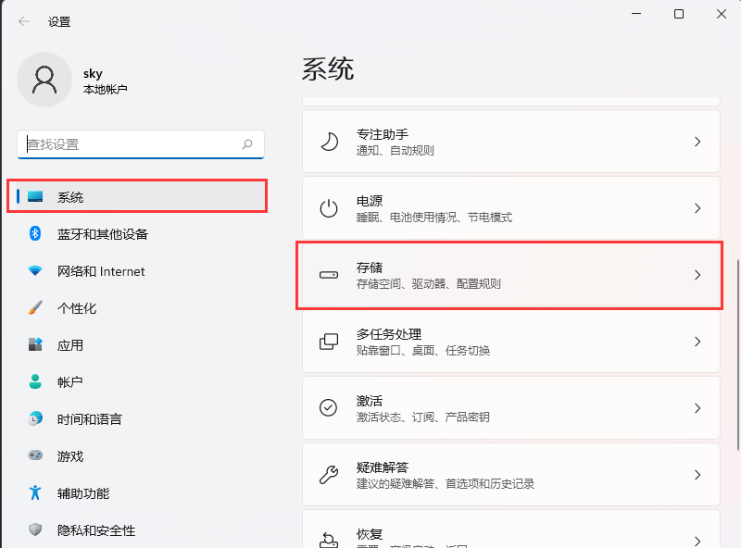Viewport: 741px width, 548px height.
Task: Click the 疑难解答 wrench icon
Action: [x=328, y=474]
